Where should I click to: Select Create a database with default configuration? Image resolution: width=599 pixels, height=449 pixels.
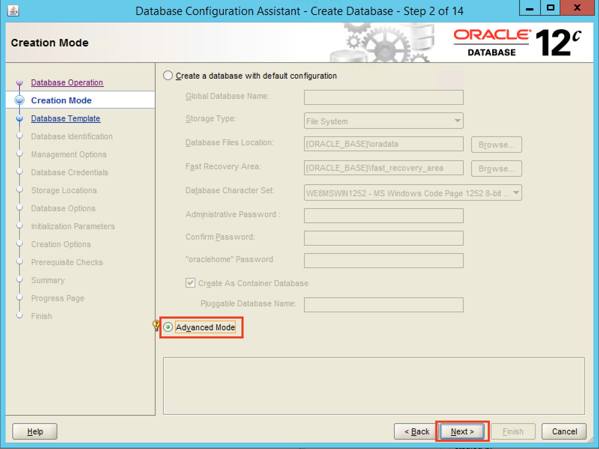tap(168, 76)
